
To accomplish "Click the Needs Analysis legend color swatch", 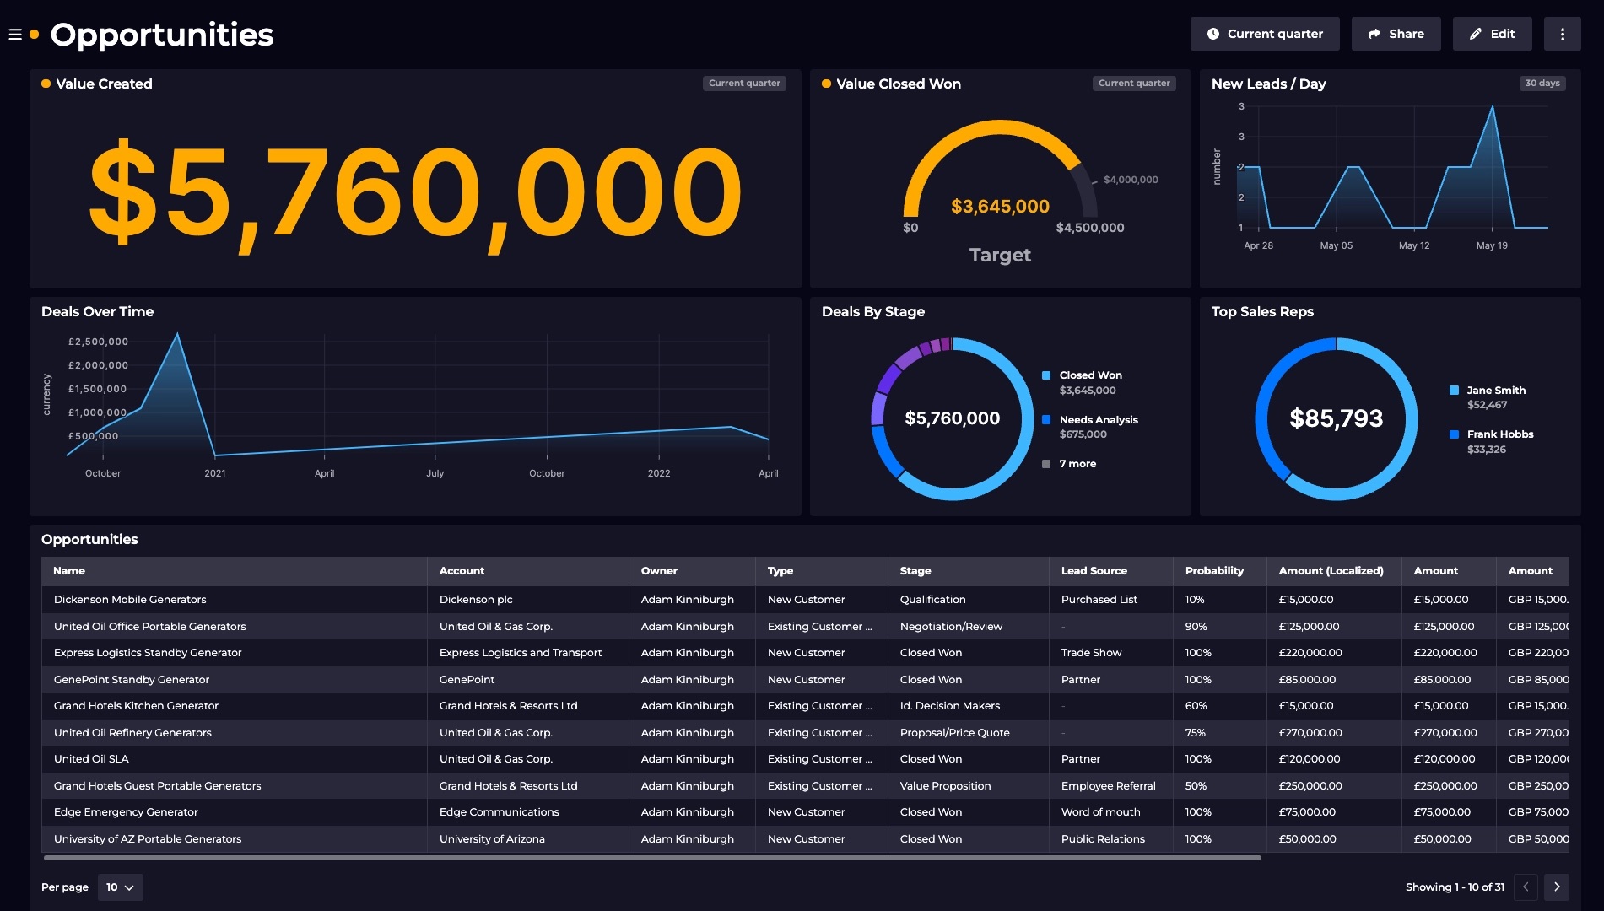I will (x=1045, y=419).
